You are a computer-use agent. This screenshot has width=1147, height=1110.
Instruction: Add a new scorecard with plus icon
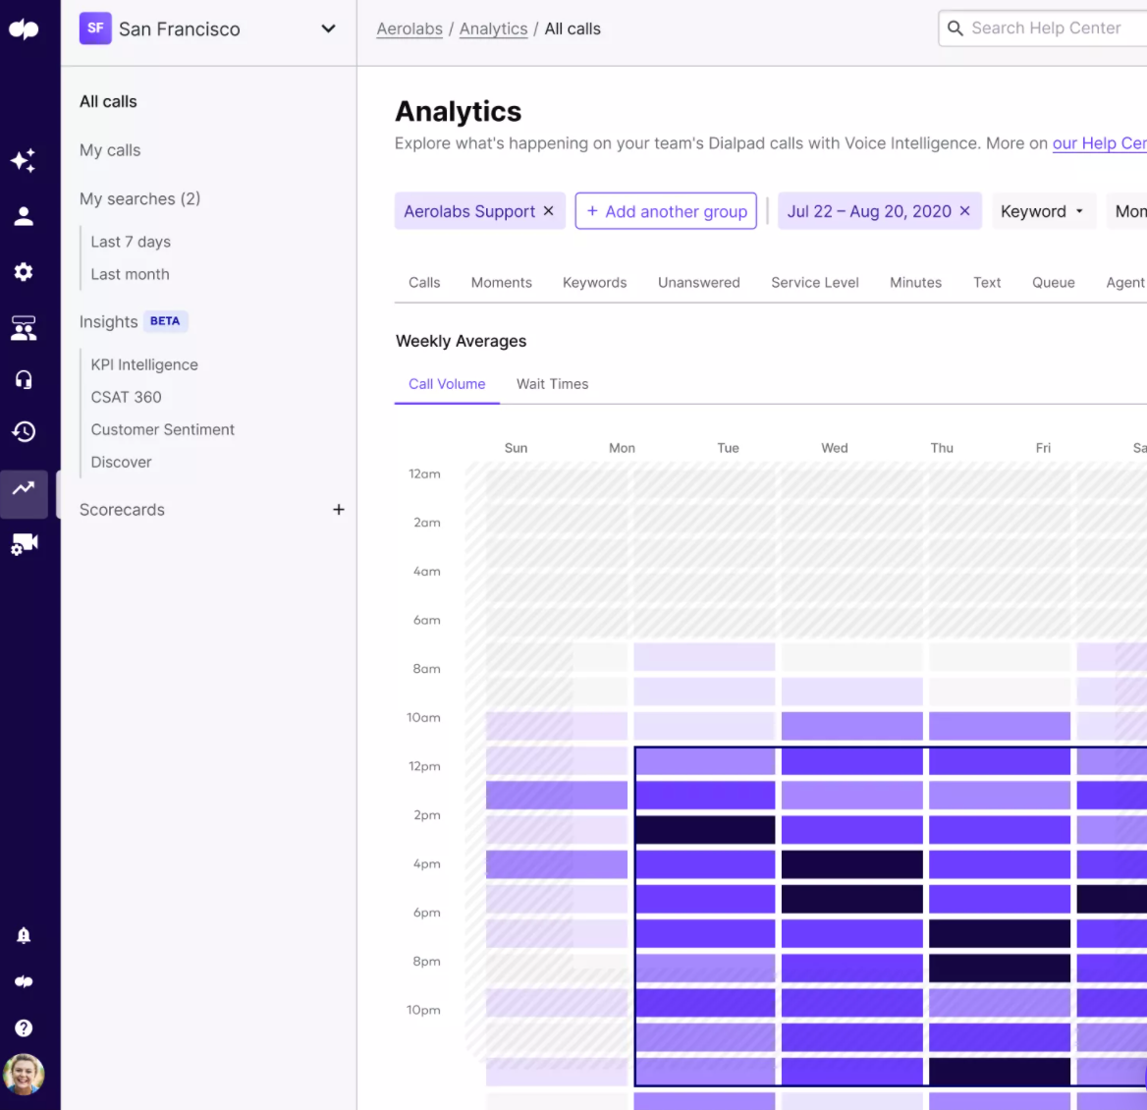pos(338,509)
